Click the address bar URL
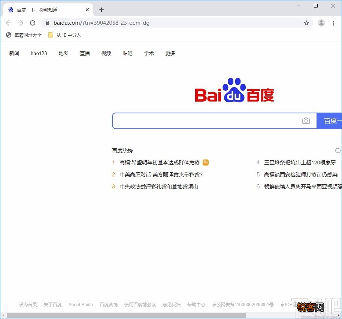Screen dimensions: 342x319 pos(102,23)
